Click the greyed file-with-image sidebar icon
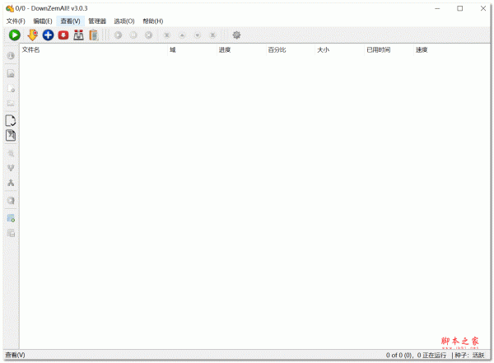The image size is (494, 363). (11, 73)
